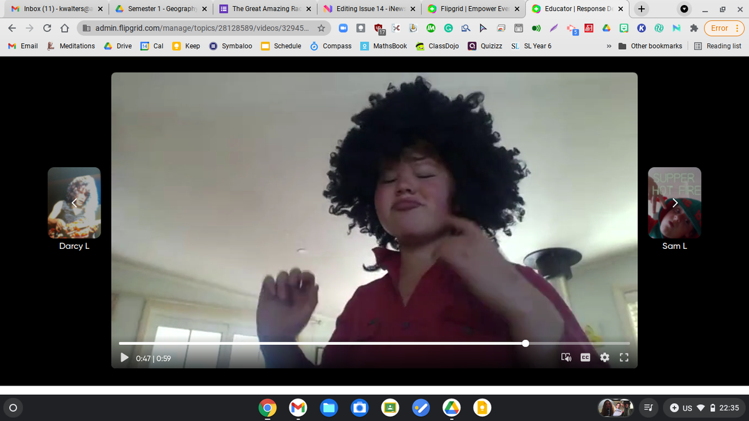This screenshot has width=749, height=421.
Task: Open the Chrome Error menu button
Action: tap(723, 28)
